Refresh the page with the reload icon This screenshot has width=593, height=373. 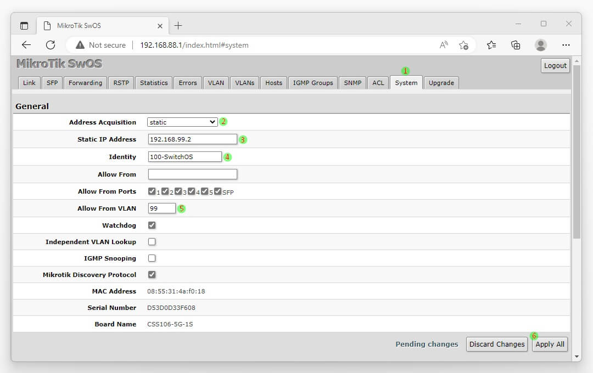click(x=51, y=45)
